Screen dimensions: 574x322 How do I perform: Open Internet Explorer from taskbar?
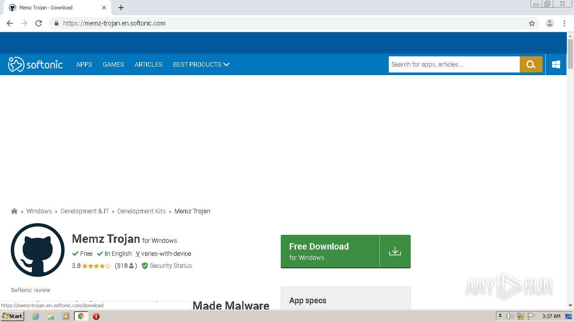(35, 316)
